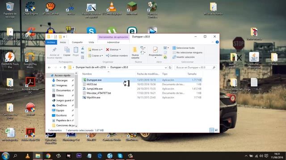
Task: Click the taskbar search magnifier
Action: tap(15, 156)
